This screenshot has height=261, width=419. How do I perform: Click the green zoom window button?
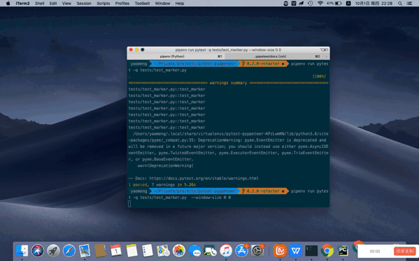click(x=143, y=50)
